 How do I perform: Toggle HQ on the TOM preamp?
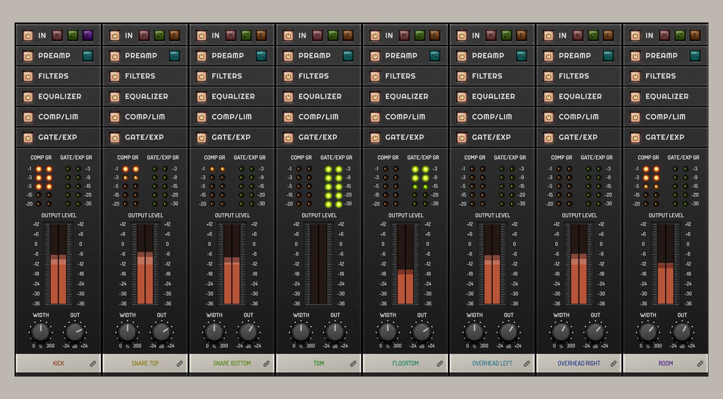348,56
